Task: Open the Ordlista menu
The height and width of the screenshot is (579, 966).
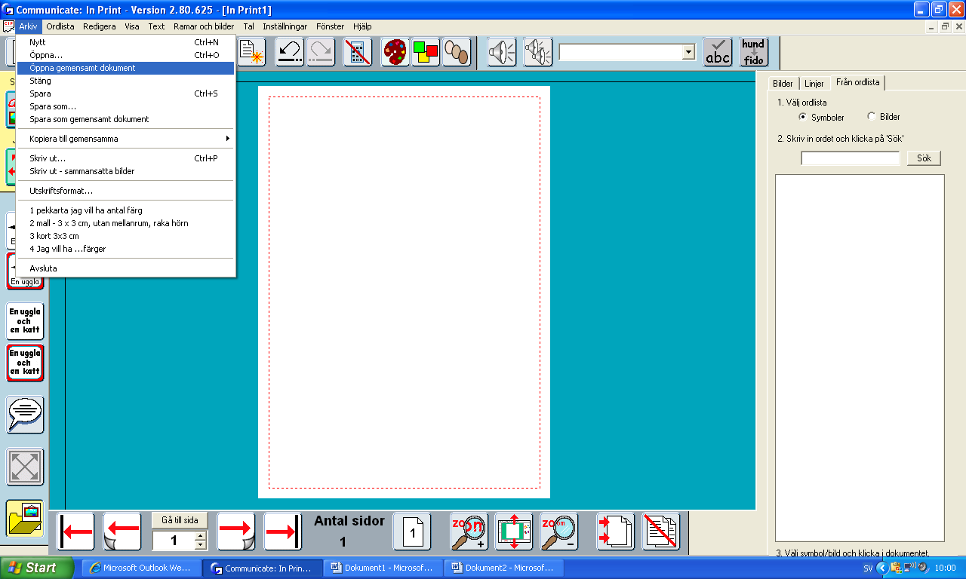Action: [60, 26]
